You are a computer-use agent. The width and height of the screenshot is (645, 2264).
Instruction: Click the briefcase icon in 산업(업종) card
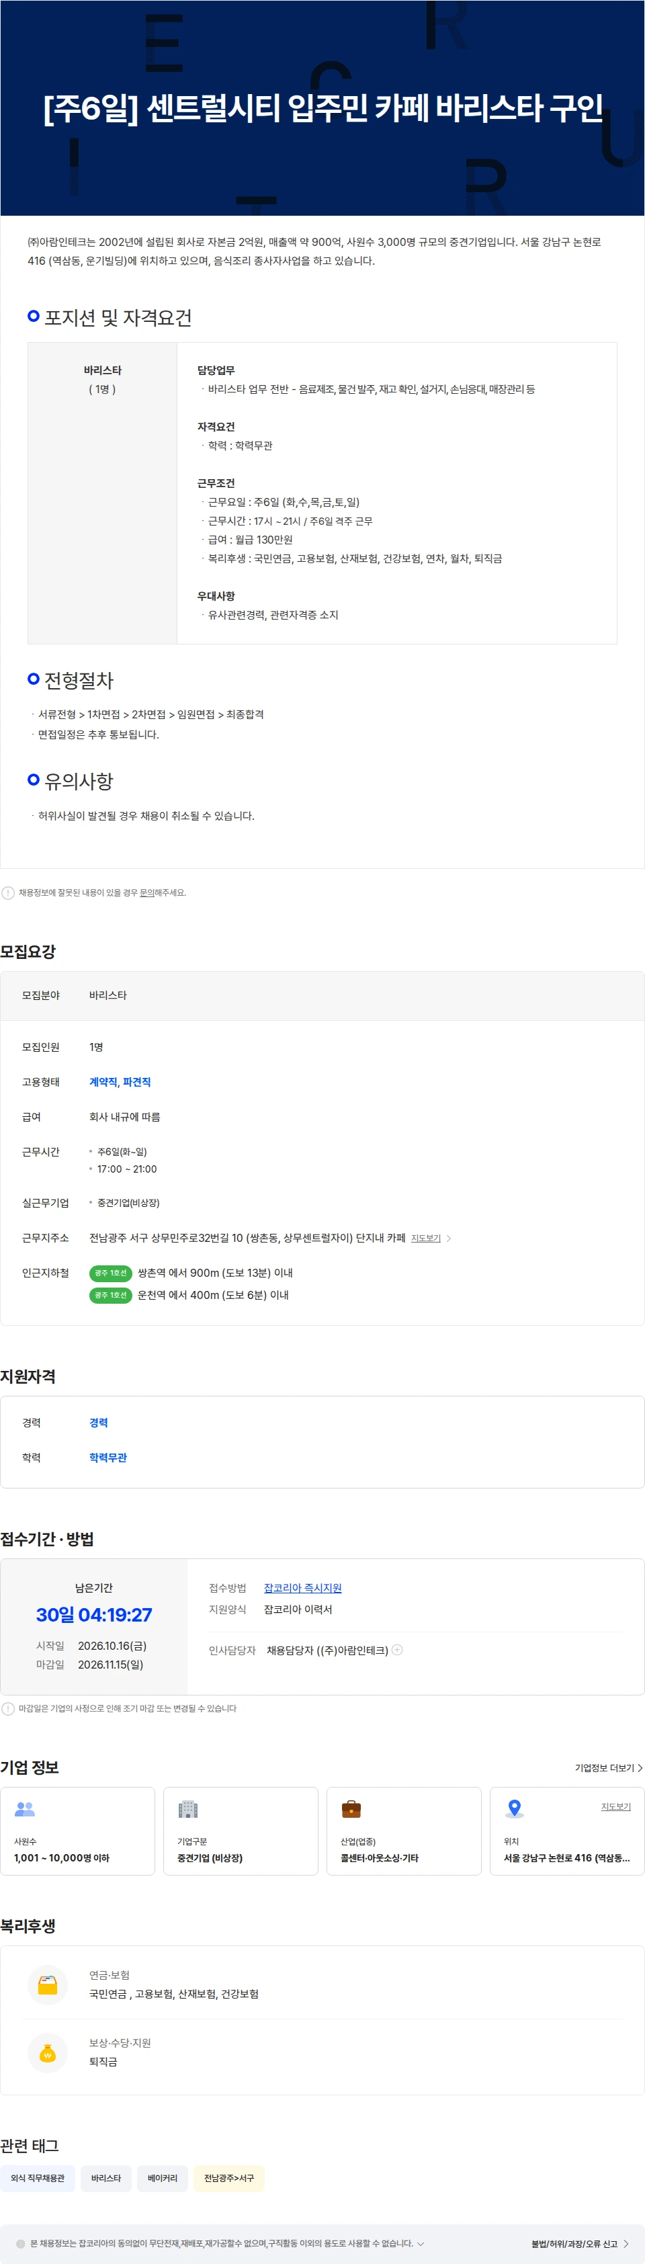[351, 1809]
